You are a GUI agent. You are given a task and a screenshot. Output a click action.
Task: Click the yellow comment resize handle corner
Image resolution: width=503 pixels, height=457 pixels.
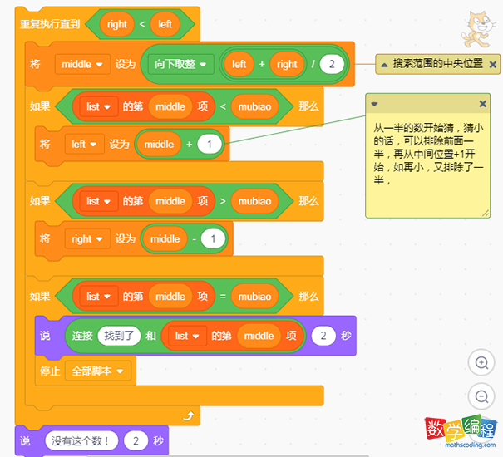pyautogui.click(x=486, y=214)
